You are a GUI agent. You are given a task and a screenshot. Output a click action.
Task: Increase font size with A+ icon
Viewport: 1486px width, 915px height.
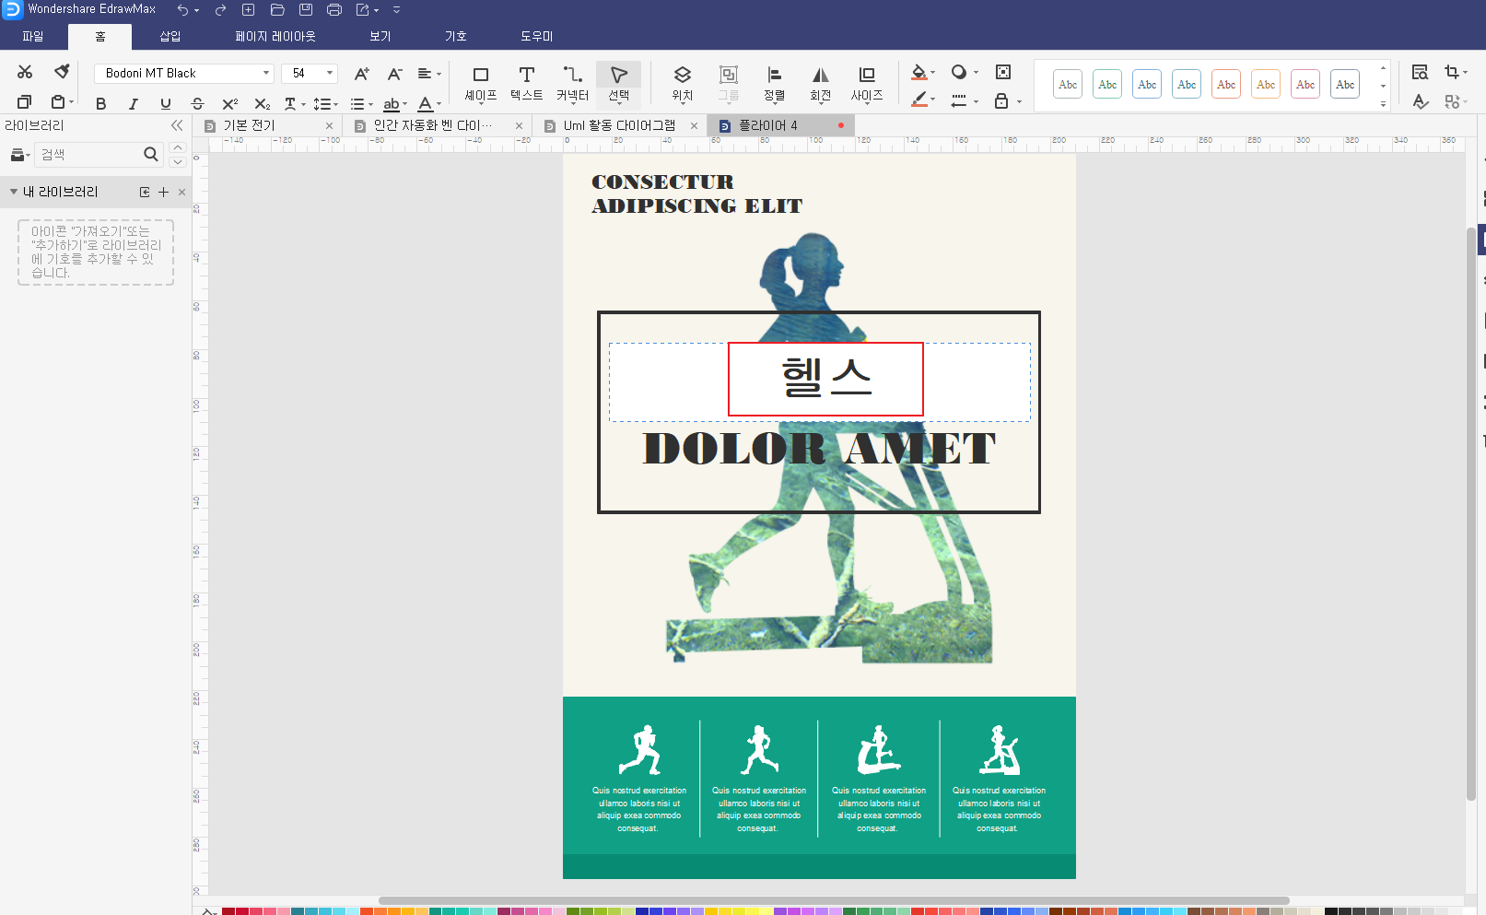362,74
